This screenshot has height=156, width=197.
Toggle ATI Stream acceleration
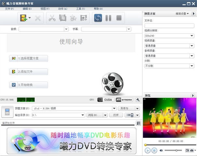pyautogui.click(x=124, y=100)
